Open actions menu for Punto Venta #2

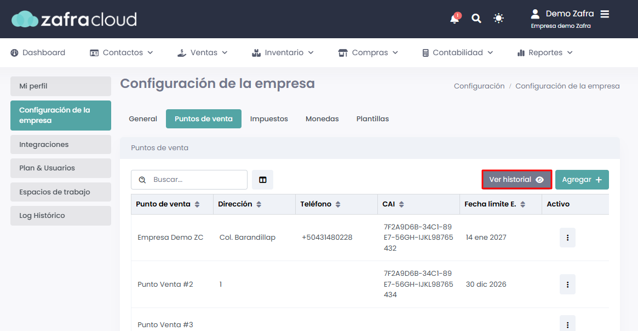(567, 285)
